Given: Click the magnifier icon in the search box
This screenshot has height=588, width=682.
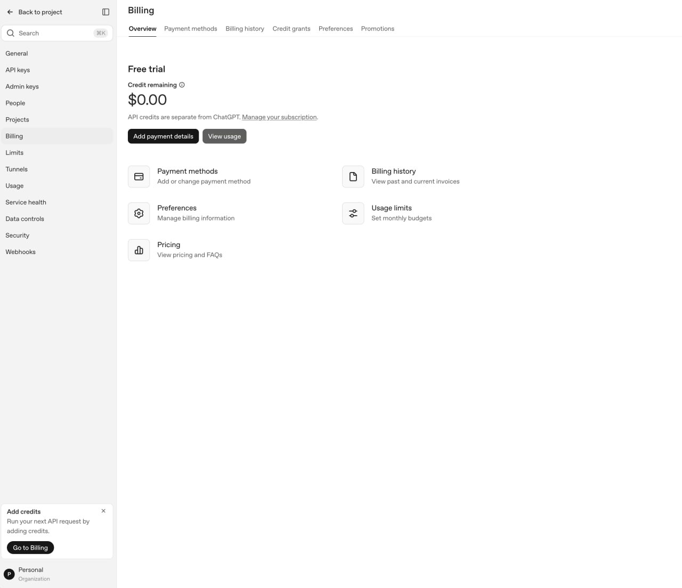Looking at the screenshot, I should 11,33.
